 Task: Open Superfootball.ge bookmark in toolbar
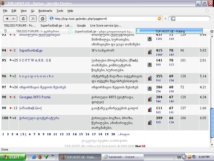pos(56,25)
